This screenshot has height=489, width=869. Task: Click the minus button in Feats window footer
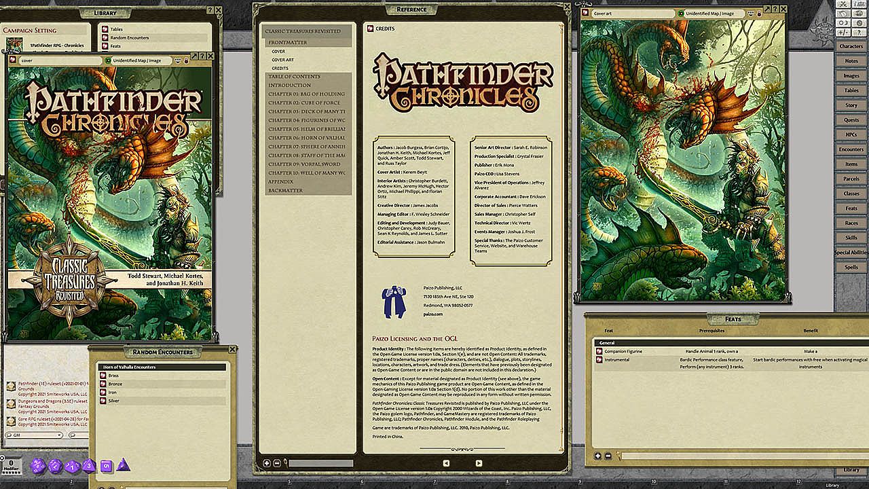coord(608,456)
